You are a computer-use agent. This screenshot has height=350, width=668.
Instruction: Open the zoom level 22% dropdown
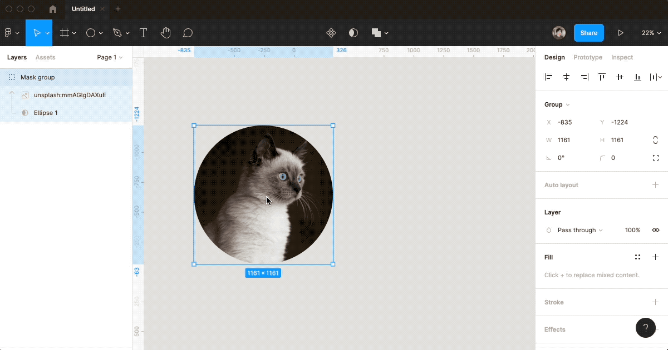click(650, 33)
